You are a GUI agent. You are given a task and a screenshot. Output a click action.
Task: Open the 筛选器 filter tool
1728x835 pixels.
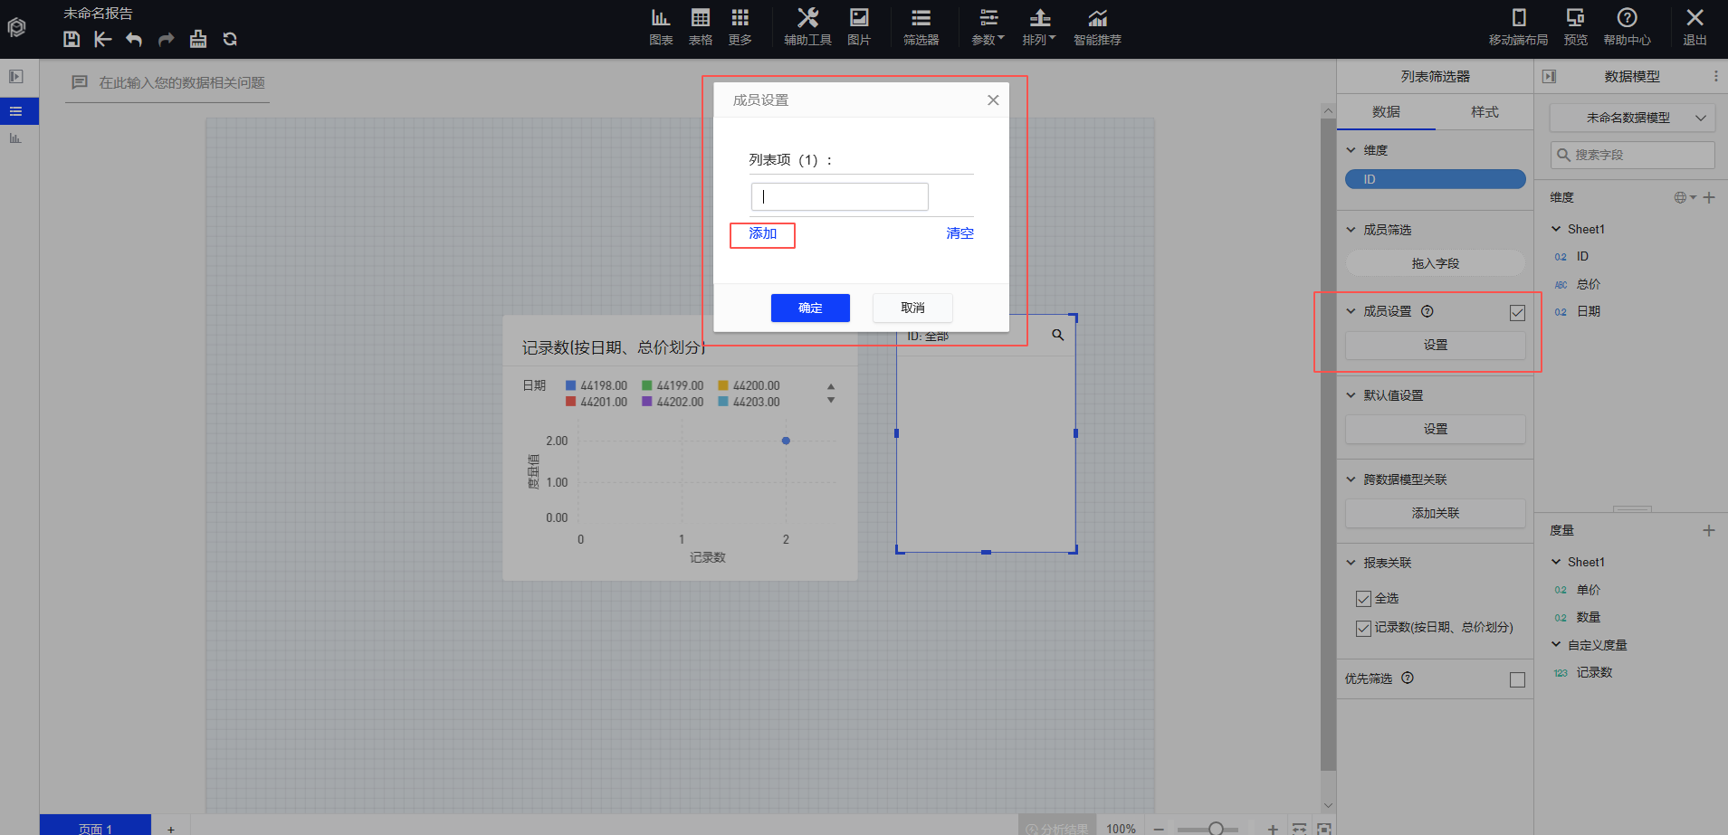(x=921, y=26)
